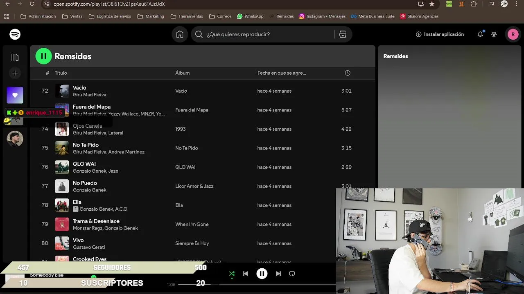The width and height of the screenshot is (524, 294).
Task: Select the track Trama & Desenlace
Action: 96,221
